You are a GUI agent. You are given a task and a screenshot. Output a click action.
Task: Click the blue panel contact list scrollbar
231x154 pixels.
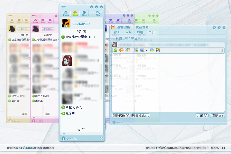(x=101, y=82)
